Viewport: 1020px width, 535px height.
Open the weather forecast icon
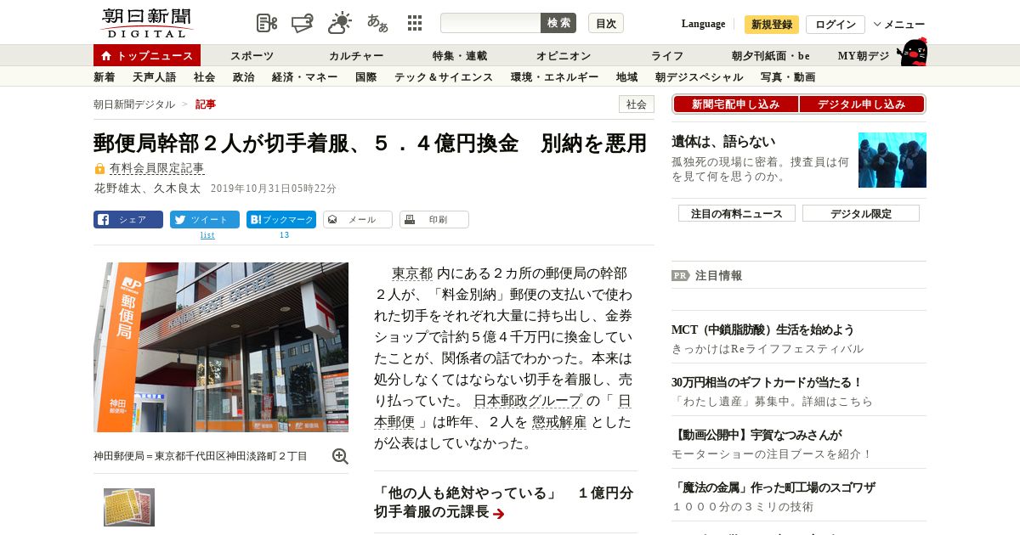[x=340, y=23]
